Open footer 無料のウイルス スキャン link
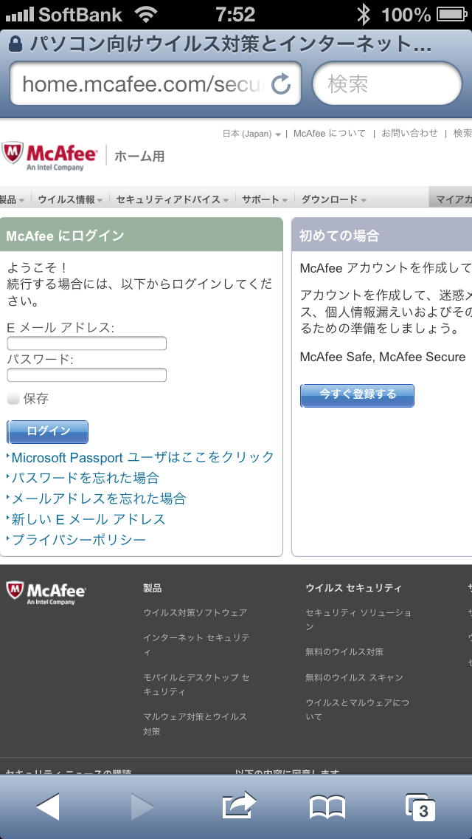Image resolution: width=472 pixels, height=839 pixels. click(x=355, y=677)
